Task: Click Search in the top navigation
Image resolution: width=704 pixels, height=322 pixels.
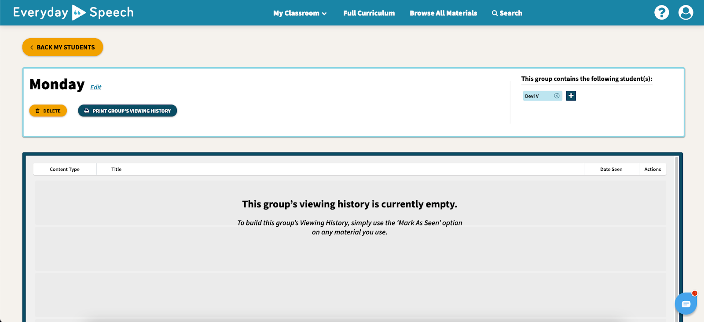Action: click(x=507, y=13)
